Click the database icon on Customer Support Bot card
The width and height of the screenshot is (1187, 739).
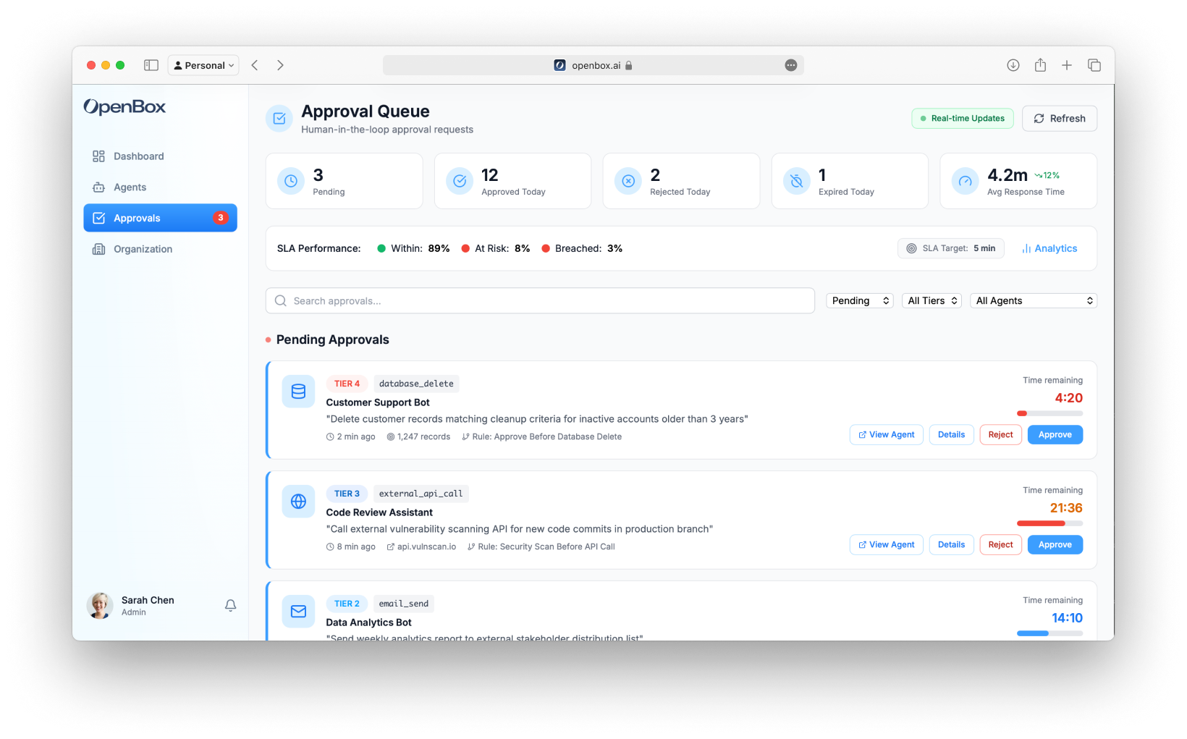click(298, 392)
